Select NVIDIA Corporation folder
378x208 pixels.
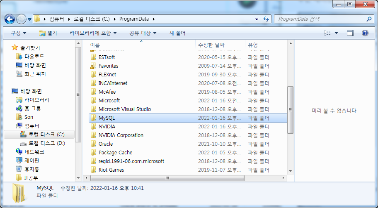click(x=121, y=135)
